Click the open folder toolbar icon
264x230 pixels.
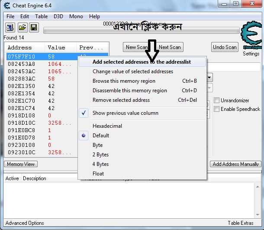click(x=22, y=27)
